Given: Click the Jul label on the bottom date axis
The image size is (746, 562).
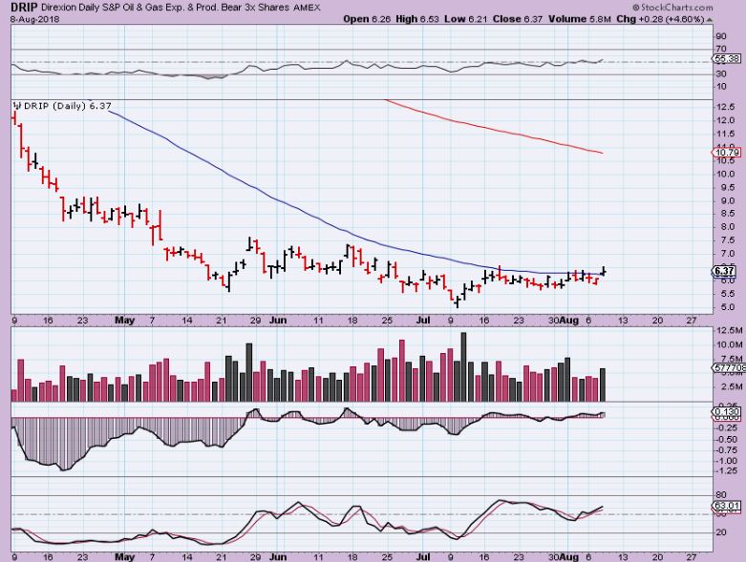Looking at the screenshot, I should click(x=423, y=557).
